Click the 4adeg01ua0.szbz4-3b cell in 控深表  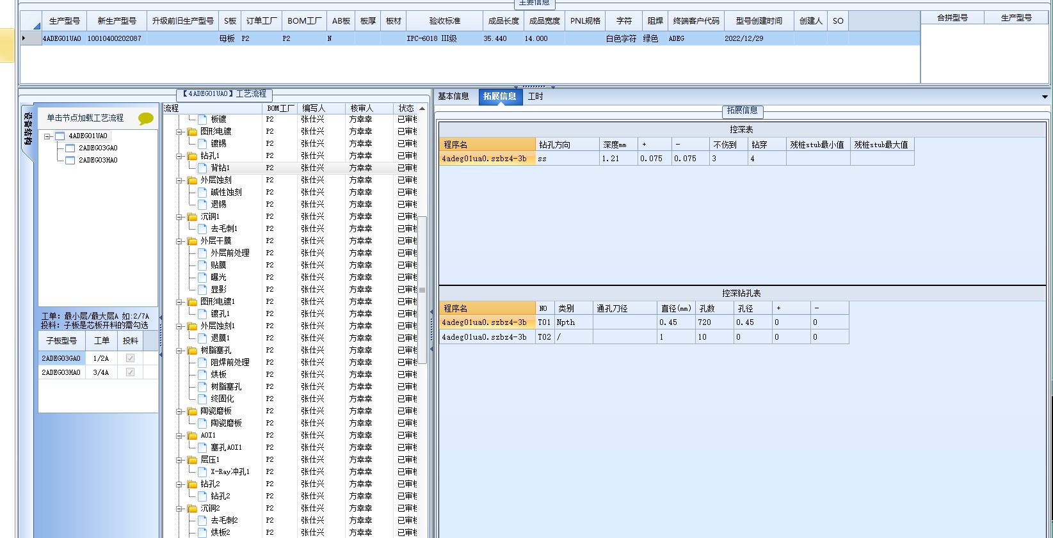[487, 159]
